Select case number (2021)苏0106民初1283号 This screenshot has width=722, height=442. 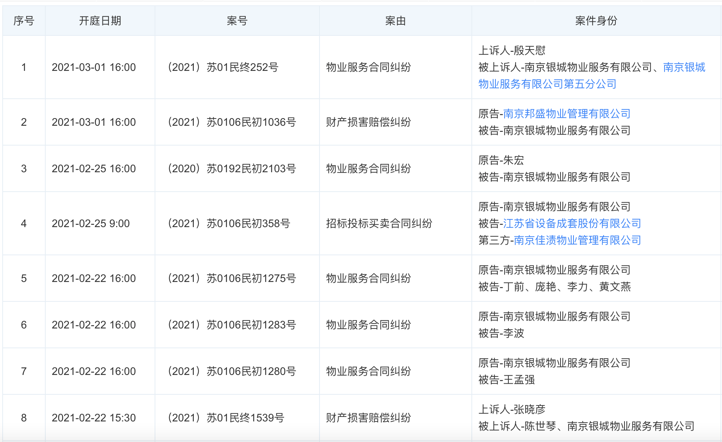pyautogui.click(x=232, y=325)
